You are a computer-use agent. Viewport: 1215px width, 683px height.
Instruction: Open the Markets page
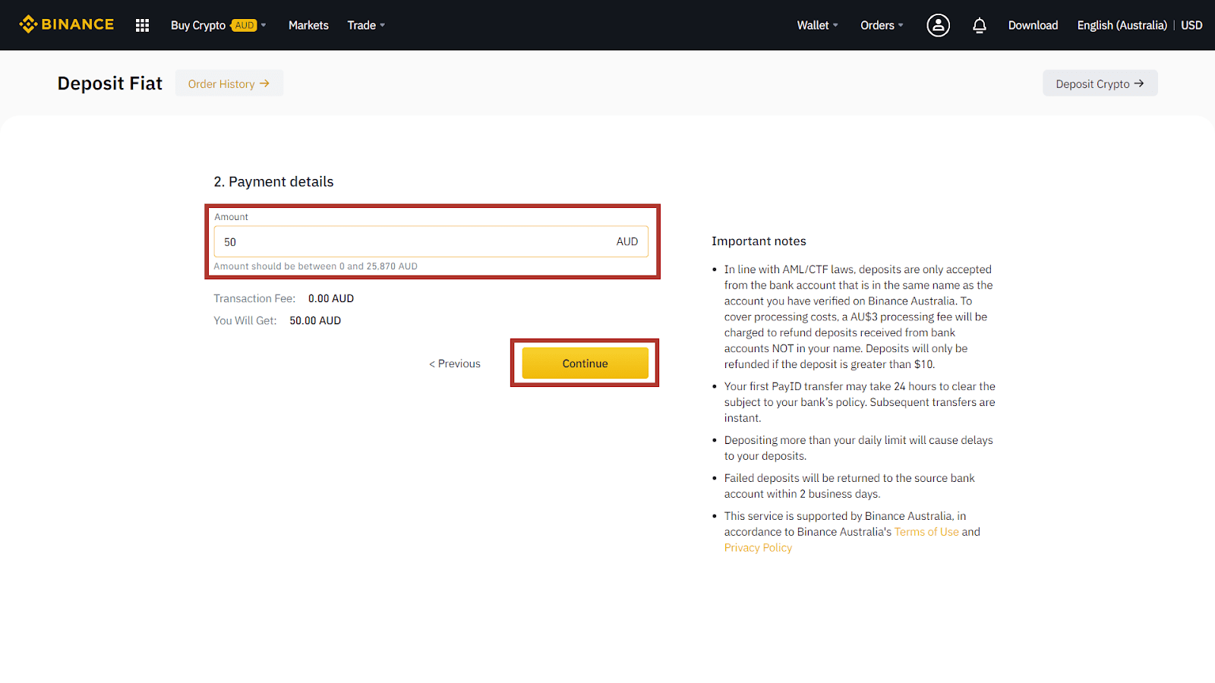click(308, 25)
